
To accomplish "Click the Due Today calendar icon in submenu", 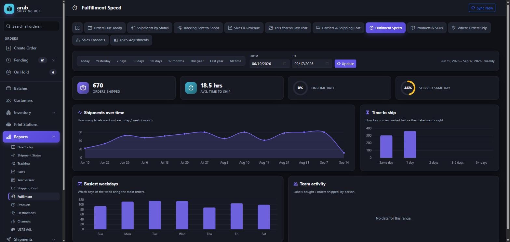I will pos(13,147).
